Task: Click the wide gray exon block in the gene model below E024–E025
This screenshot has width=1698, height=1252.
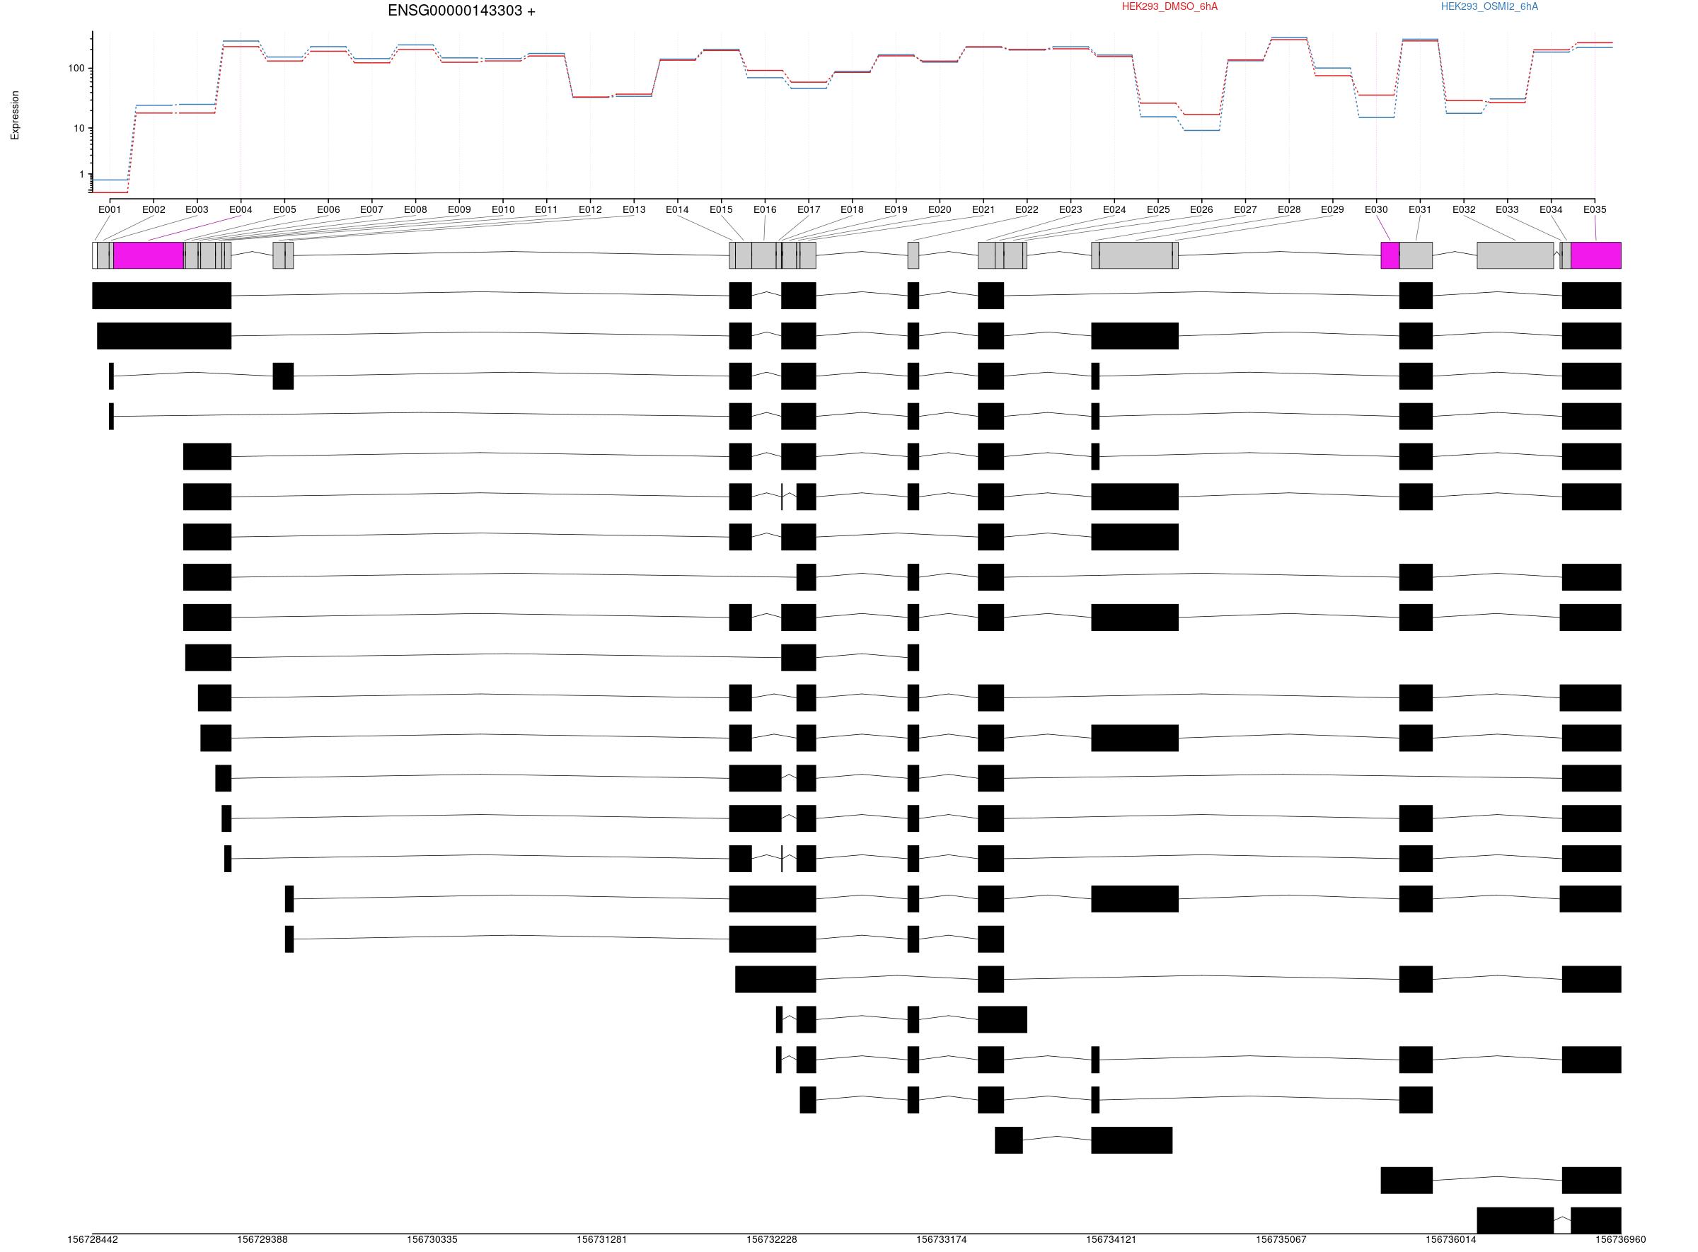Action: click(x=1136, y=255)
